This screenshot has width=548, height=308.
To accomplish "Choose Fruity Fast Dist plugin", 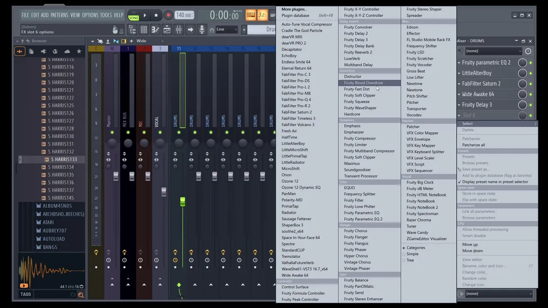I will [x=357, y=89].
